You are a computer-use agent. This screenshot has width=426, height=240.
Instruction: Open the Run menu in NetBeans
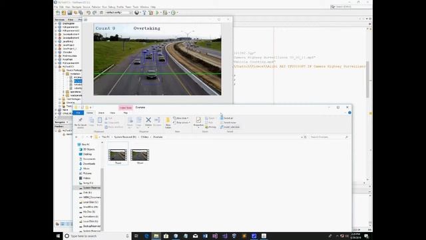coord(105,7)
